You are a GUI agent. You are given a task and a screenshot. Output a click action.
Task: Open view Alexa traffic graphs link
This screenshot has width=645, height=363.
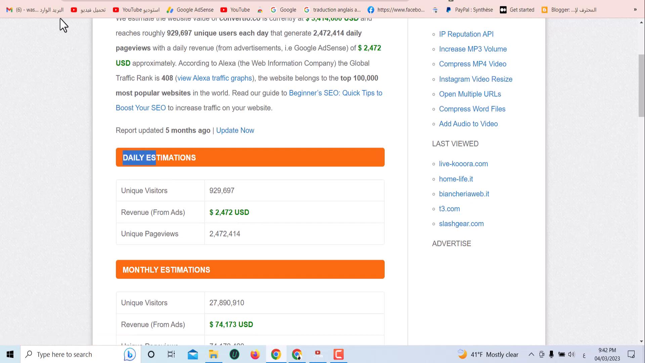pyautogui.click(x=214, y=78)
